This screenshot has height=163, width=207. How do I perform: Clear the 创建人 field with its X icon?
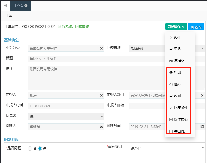101,127
